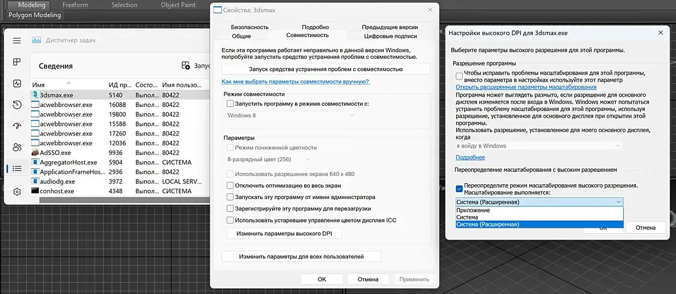Switch to Безопасность tab
Screen dimensions: 676x294
(x=250, y=27)
